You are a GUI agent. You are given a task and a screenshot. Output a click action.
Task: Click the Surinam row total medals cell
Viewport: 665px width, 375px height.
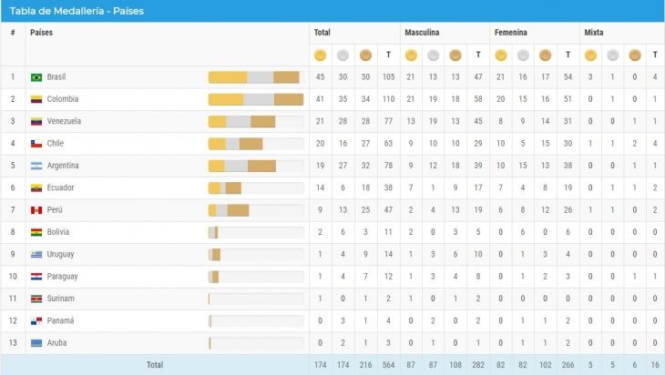pos(388,299)
